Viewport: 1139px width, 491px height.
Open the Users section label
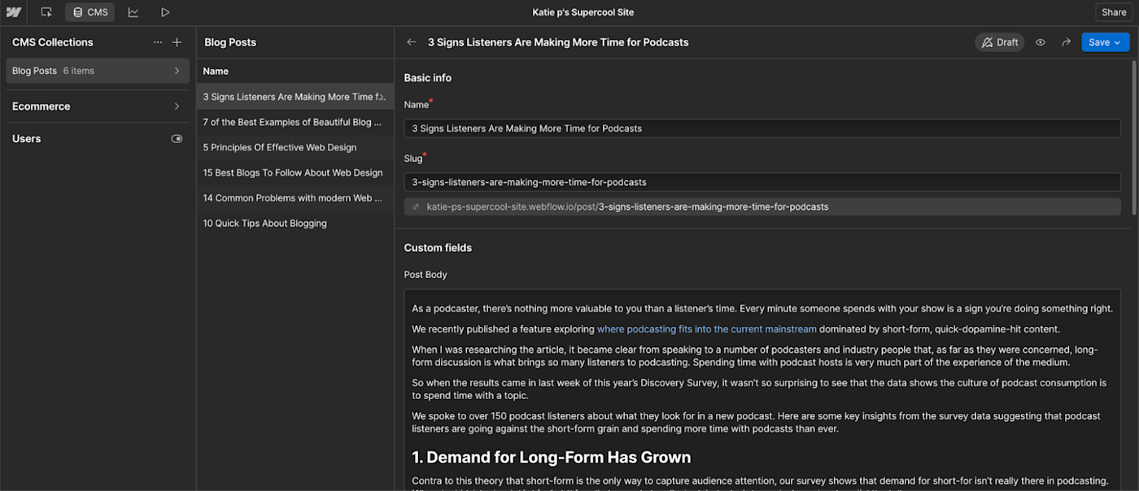click(27, 139)
